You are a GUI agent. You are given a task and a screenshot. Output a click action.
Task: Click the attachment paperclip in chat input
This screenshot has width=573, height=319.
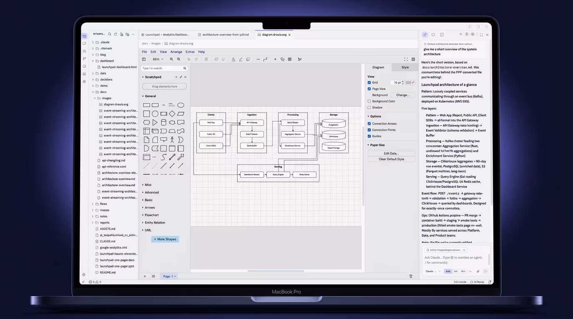[478, 271]
